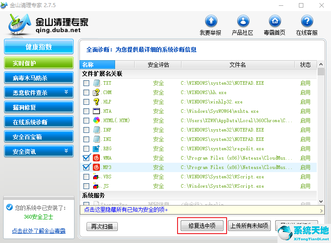Click the title bar app icon
This screenshot has height=243, width=331.
pyautogui.click(x=4, y=5)
